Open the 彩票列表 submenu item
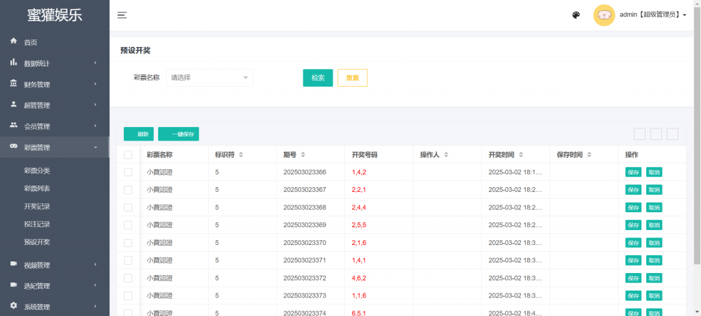 click(x=37, y=188)
